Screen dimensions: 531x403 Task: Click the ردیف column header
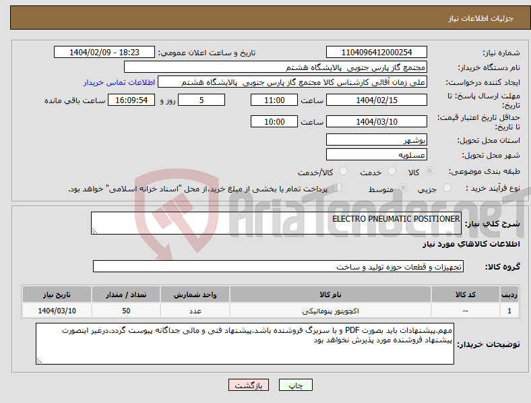pyautogui.click(x=509, y=294)
